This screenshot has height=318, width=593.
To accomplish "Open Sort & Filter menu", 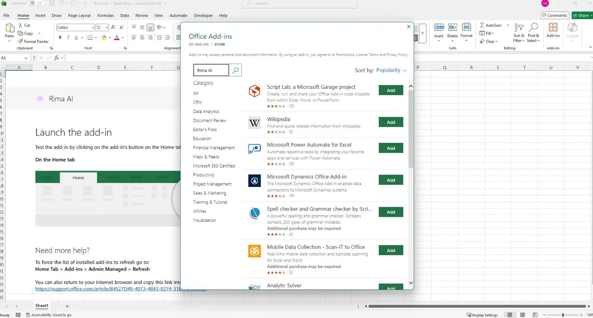I will pyautogui.click(x=519, y=32).
